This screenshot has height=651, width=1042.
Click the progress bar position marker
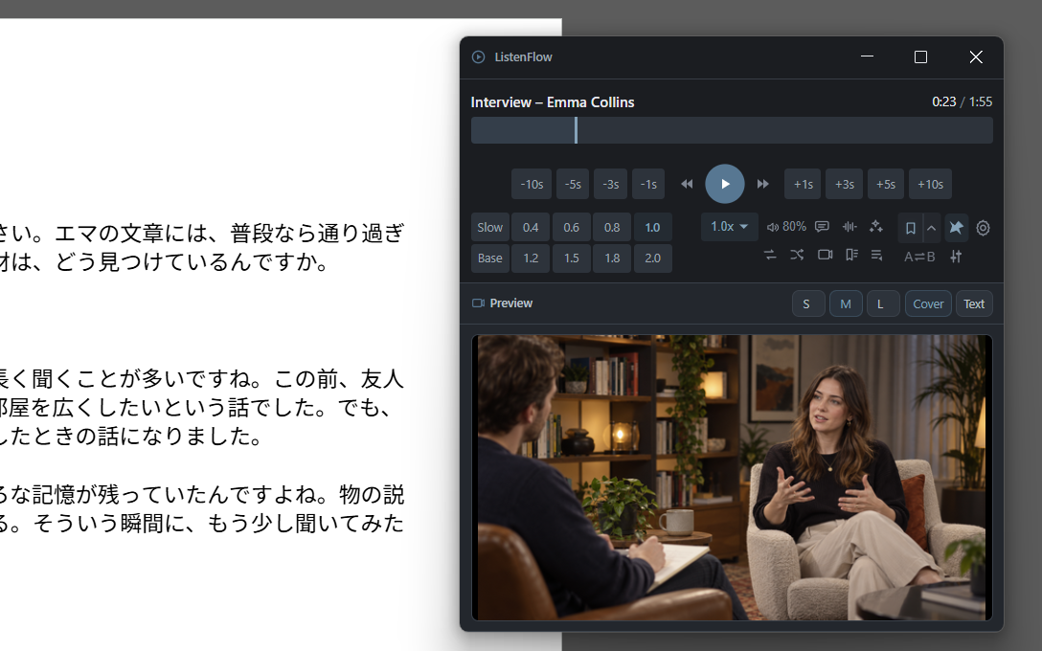pos(576,130)
